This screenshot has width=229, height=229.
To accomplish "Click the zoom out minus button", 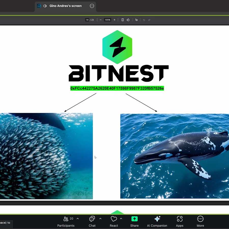I will click(101, 20).
